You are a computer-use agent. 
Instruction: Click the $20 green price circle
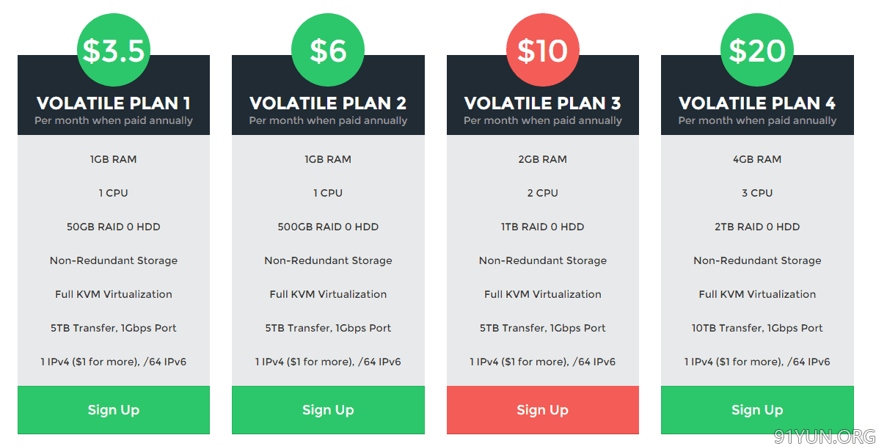[x=757, y=50]
